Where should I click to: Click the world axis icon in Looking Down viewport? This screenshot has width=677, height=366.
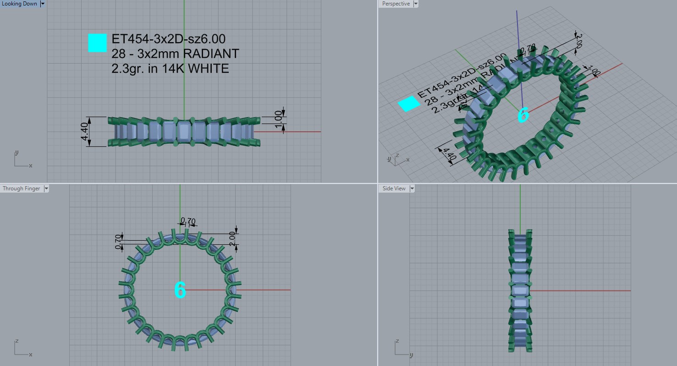click(x=22, y=160)
